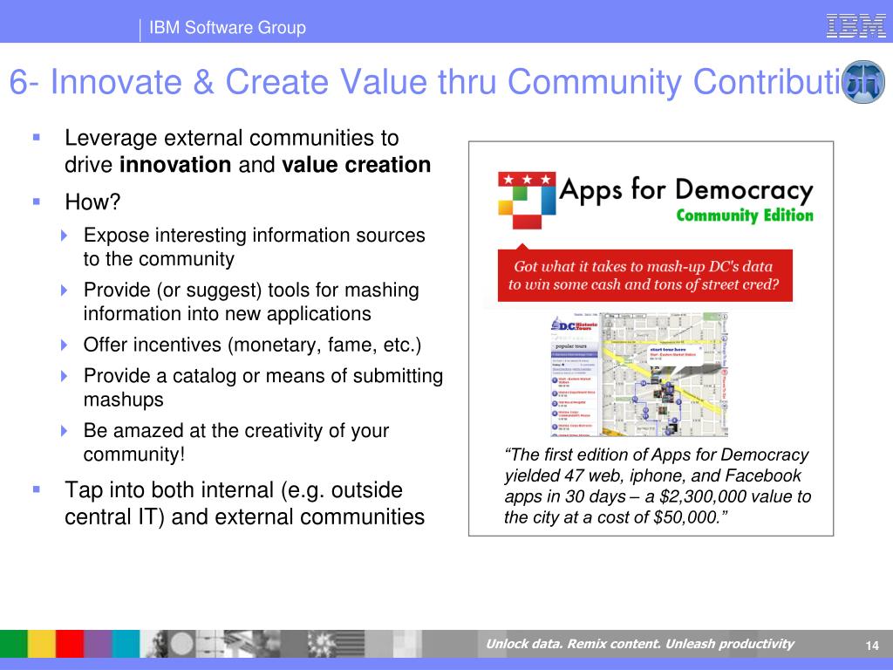The width and height of the screenshot is (893, 670).
Task: Click footer 'Unlock data. Remix content.' tagline
Action: (x=639, y=644)
